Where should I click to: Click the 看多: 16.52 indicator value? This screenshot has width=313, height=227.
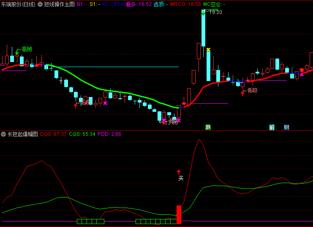[x=138, y=4]
